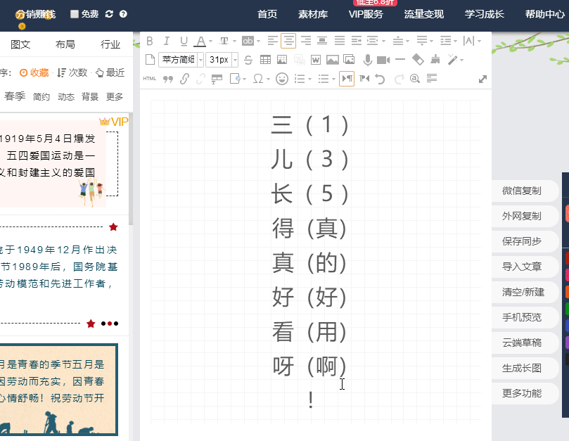Open 学习成长 menu

tap(484, 14)
